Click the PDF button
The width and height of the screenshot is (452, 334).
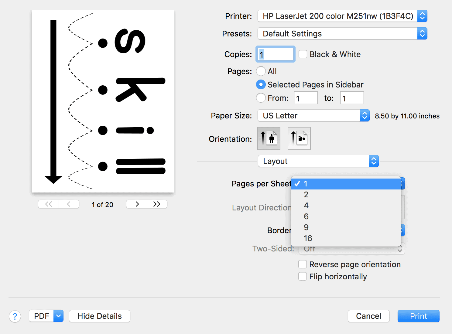pos(42,316)
